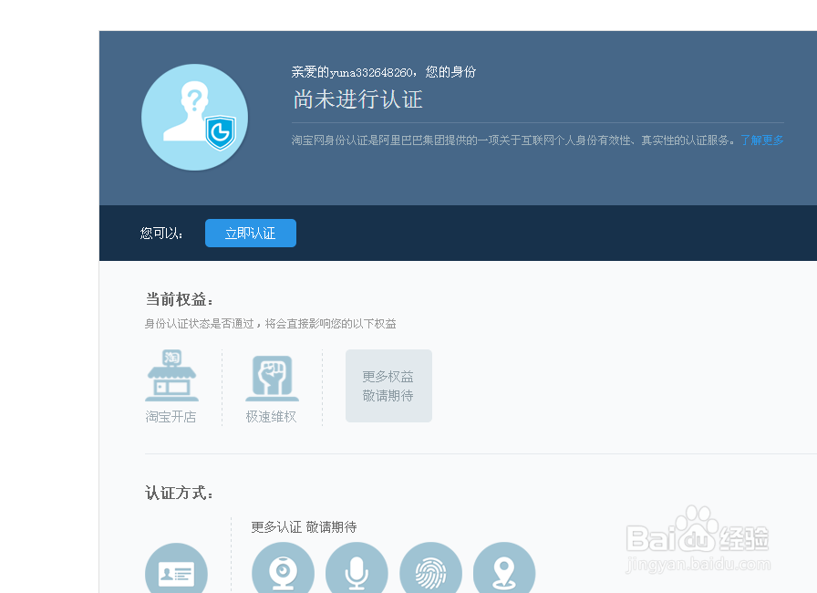Click the 极速维权 label text

click(x=272, y=417)
